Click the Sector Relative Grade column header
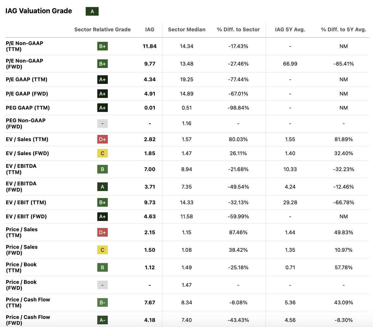Image resolution: width=373 pixels, height=327 pixels. tap(102, 29)
